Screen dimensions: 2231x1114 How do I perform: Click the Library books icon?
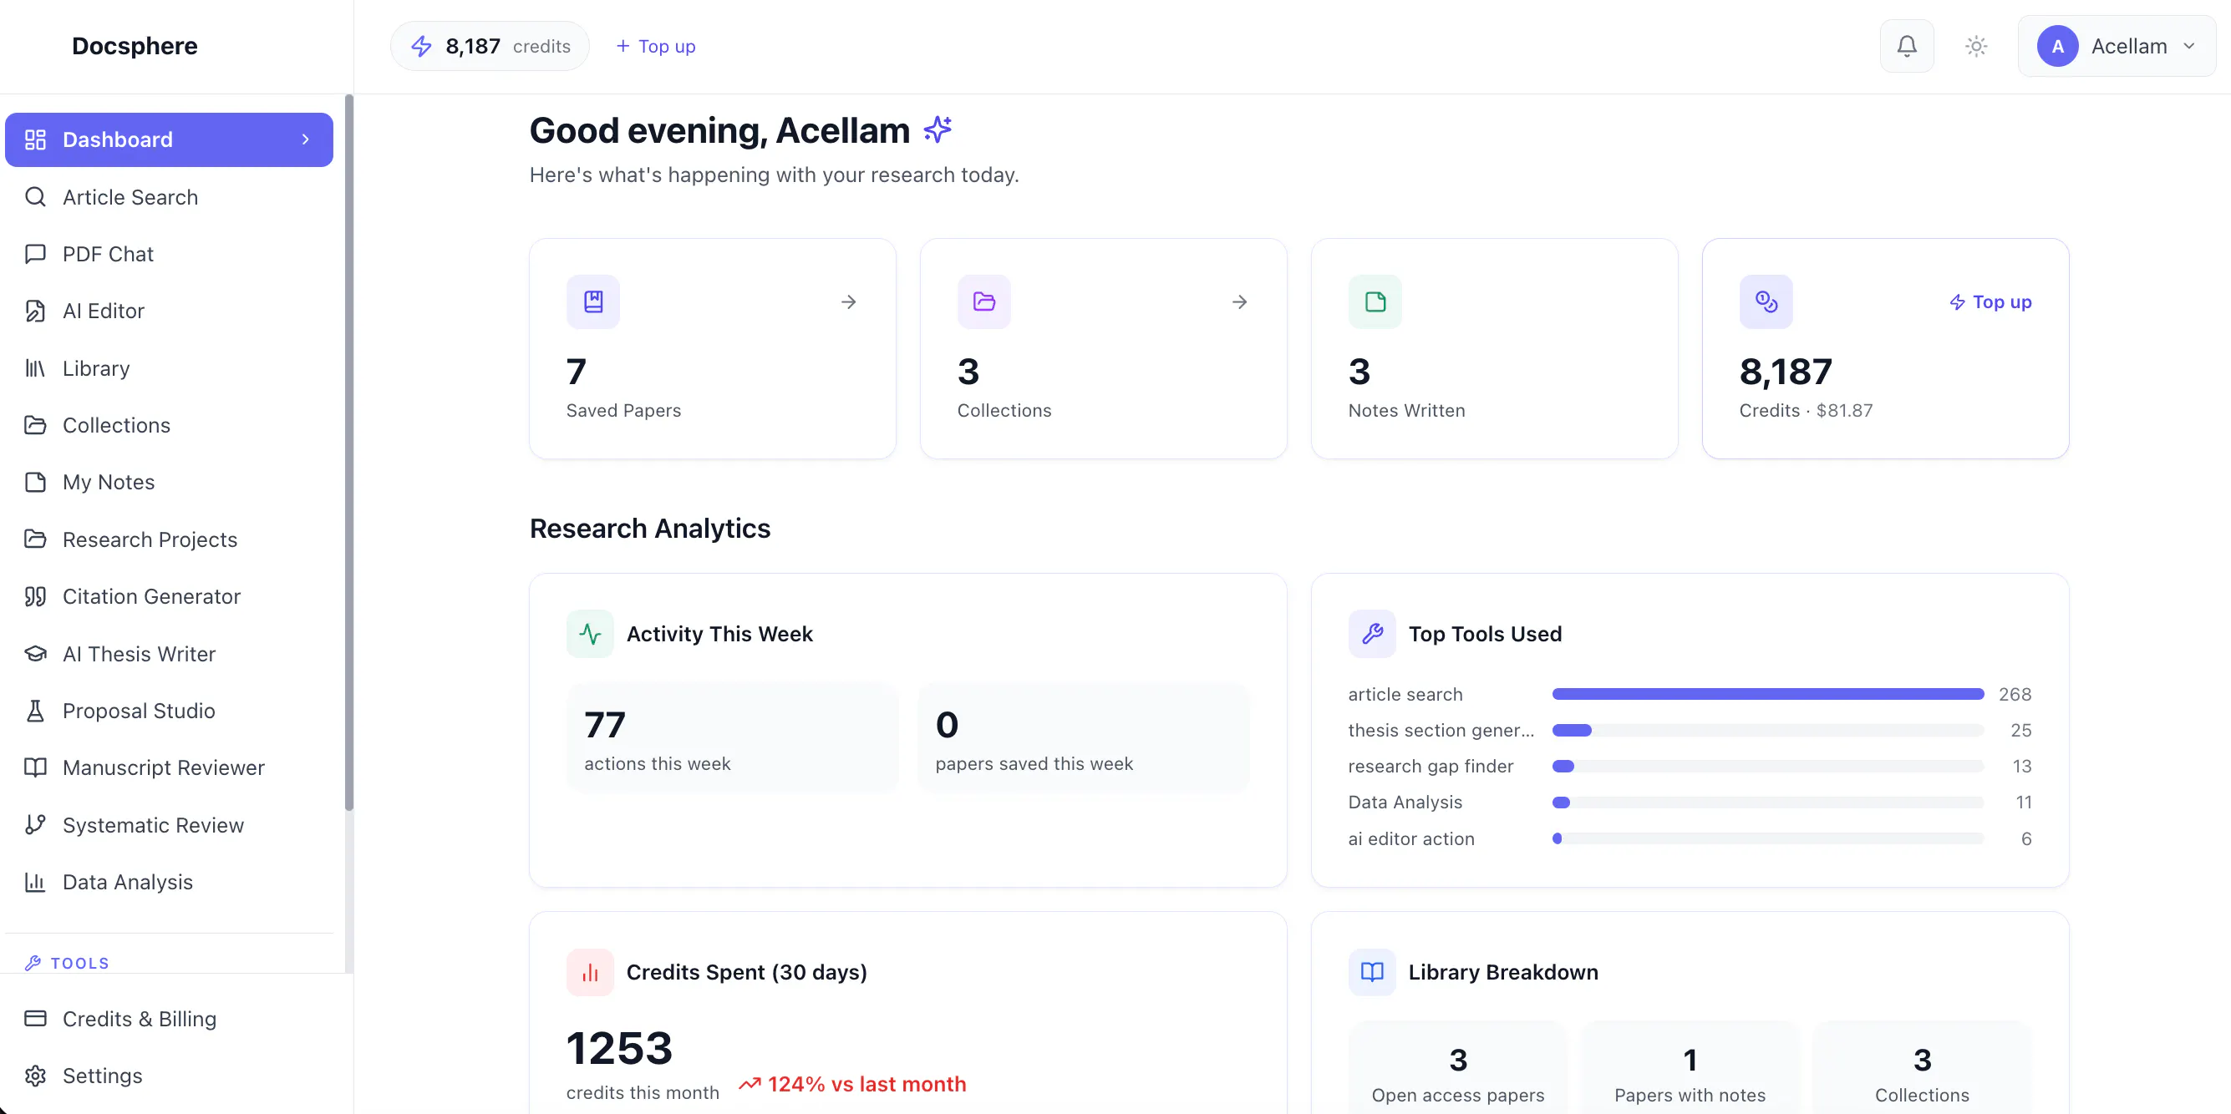[35, 368]
